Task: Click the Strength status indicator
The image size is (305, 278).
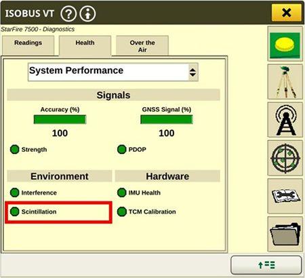Action: point(15,149)
